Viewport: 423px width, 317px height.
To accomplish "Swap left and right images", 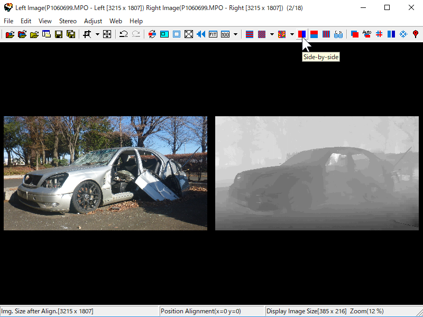I will click(x=152, y=34).
